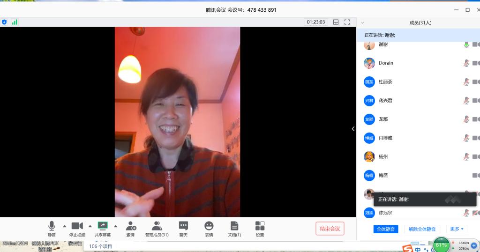Click the 全体静音 mute all button

pos(386,229)
